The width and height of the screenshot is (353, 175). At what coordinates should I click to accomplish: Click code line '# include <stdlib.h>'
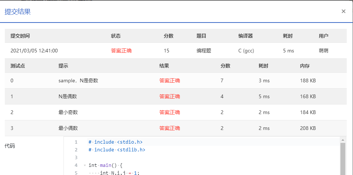click(x=117, y=150)
